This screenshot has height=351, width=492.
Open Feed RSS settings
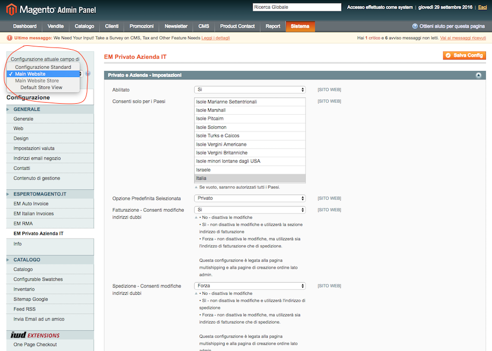tap(25, 310)
